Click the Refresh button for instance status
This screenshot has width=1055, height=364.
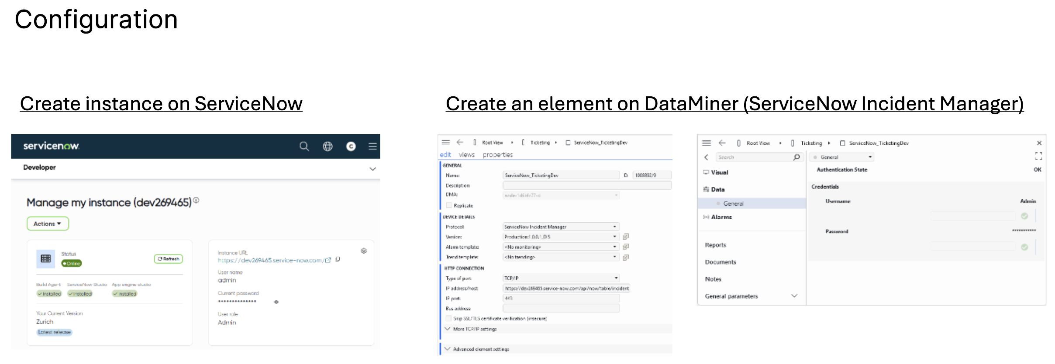click(x=169, y=259)
